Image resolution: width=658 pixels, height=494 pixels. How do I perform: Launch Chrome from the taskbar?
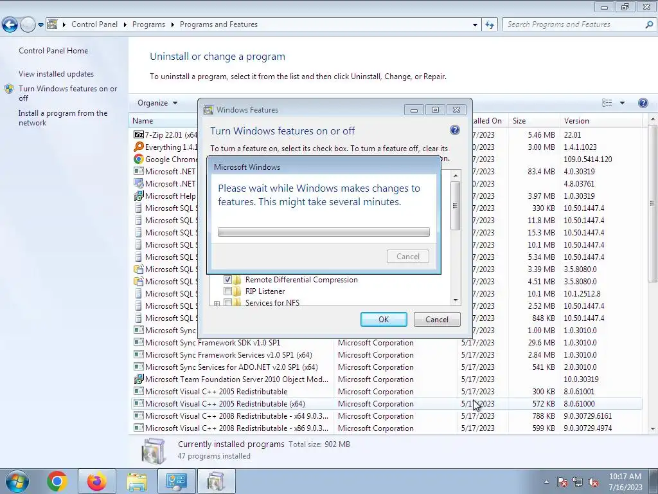coord(57,481)
